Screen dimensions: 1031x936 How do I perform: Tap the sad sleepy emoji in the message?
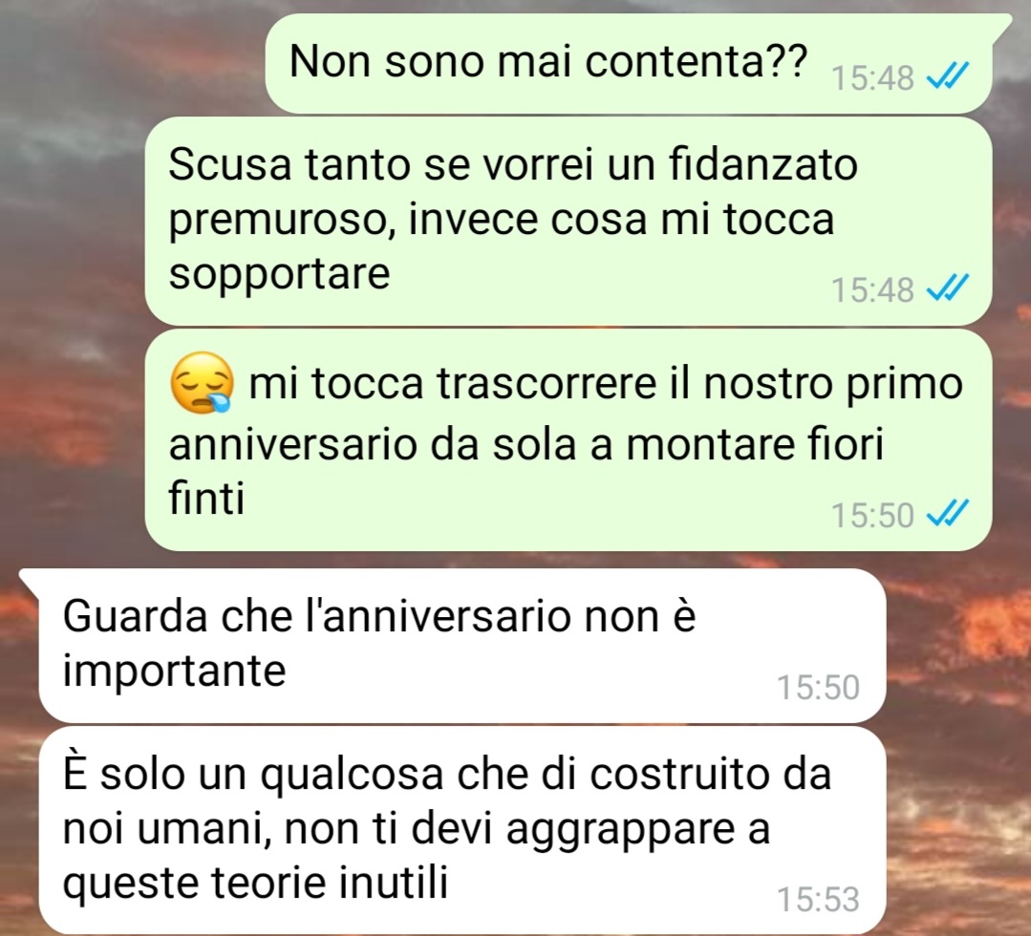(x=202, y=383)
